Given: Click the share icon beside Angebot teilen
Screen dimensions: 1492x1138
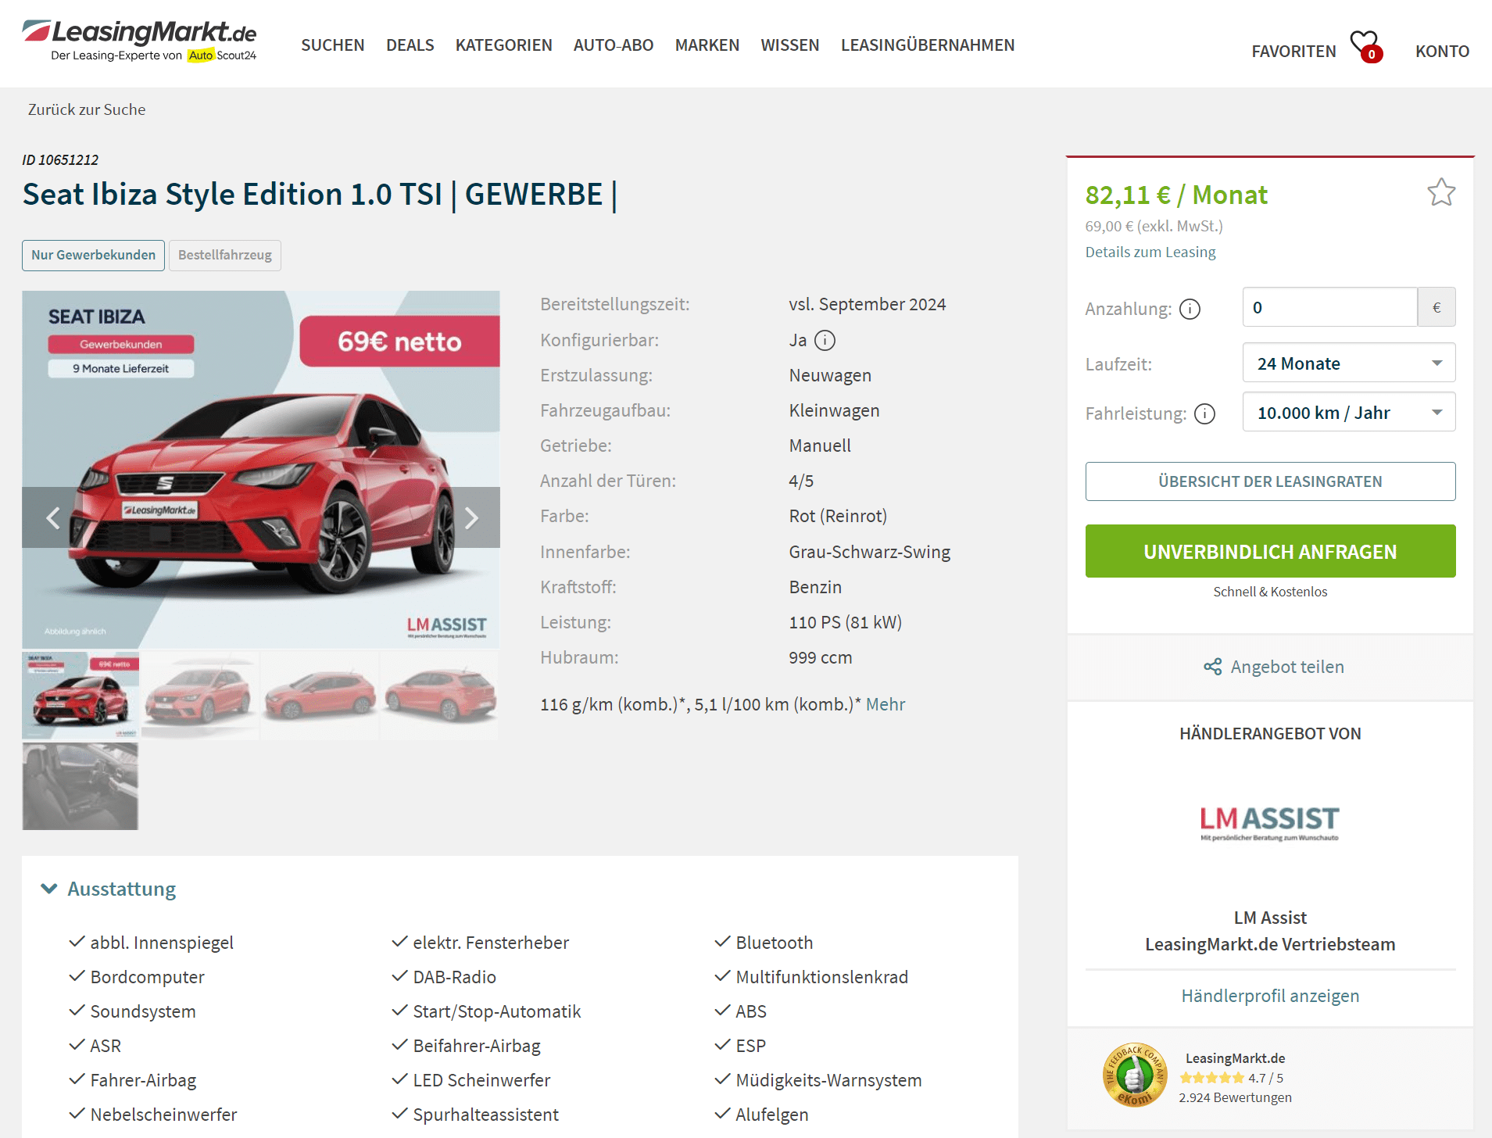Looking at the screenshot, I should pos(1212,667).
